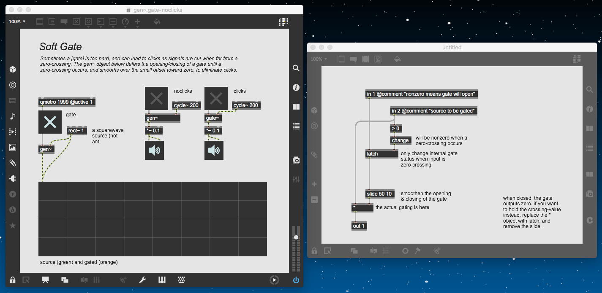Insert an object box from the top toolbar
Screen dimensions: 602x293
[40, 22]
